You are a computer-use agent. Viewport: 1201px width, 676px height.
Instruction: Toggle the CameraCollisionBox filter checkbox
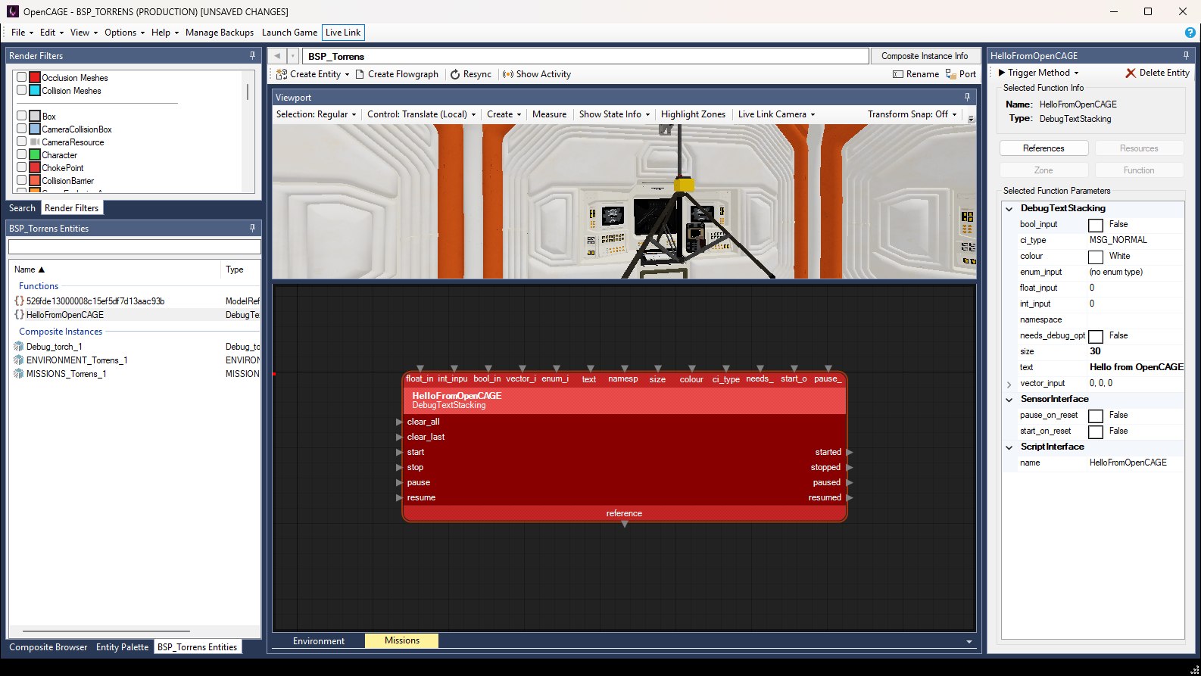[x=22, y=129]
